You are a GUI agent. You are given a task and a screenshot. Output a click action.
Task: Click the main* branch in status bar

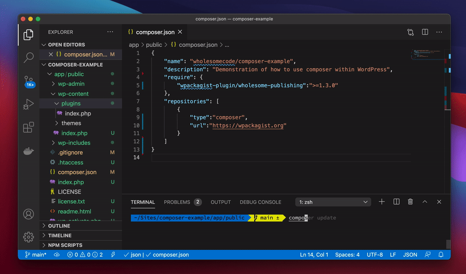click(35, 255)
